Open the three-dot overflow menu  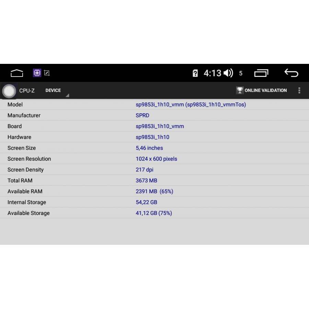coord(299,90)
